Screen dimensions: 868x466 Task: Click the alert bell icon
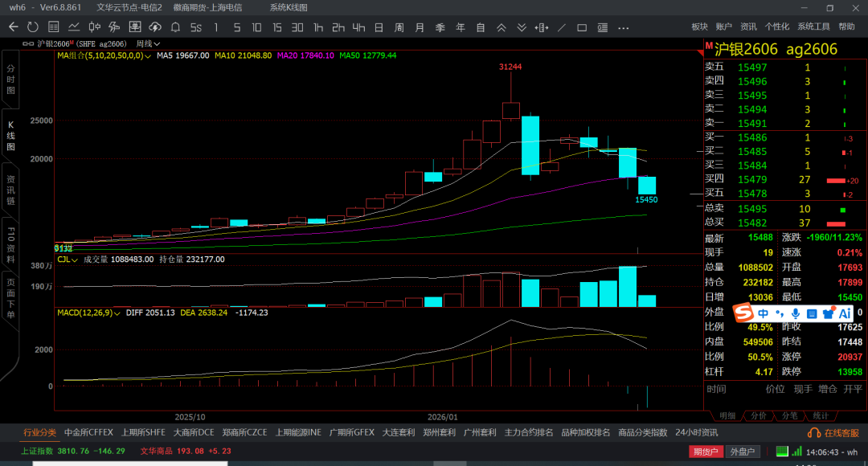pyautogui.click(x=175, y=27)
